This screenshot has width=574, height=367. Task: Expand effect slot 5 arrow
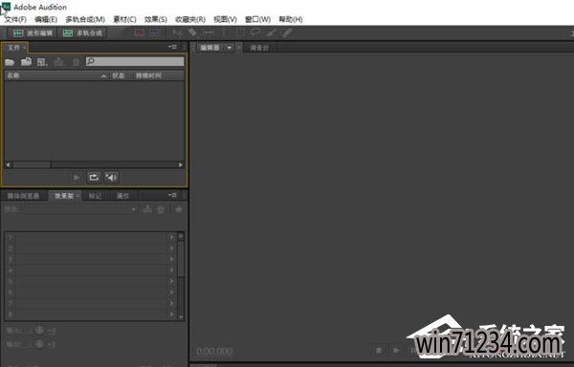pyautogui.click(x=171, y=281)
